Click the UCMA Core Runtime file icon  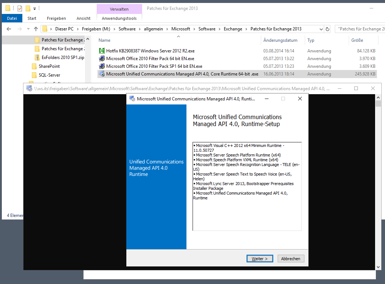pyautogui.click(x=101, y=74)
